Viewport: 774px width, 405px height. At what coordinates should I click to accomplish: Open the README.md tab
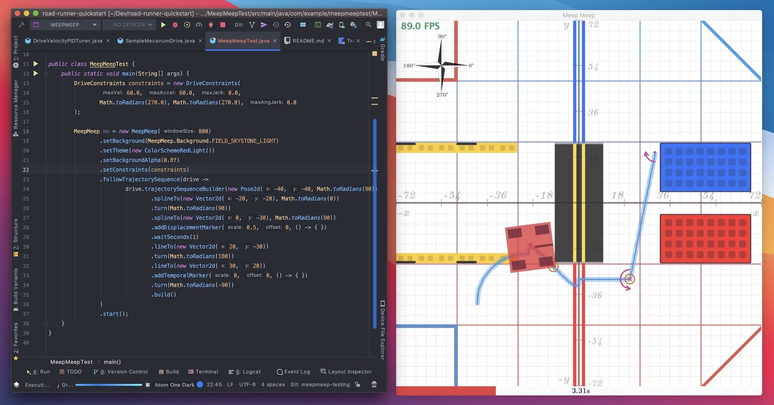308,41
